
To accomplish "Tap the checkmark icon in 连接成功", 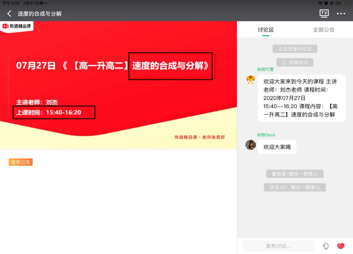I will point(284,62).
